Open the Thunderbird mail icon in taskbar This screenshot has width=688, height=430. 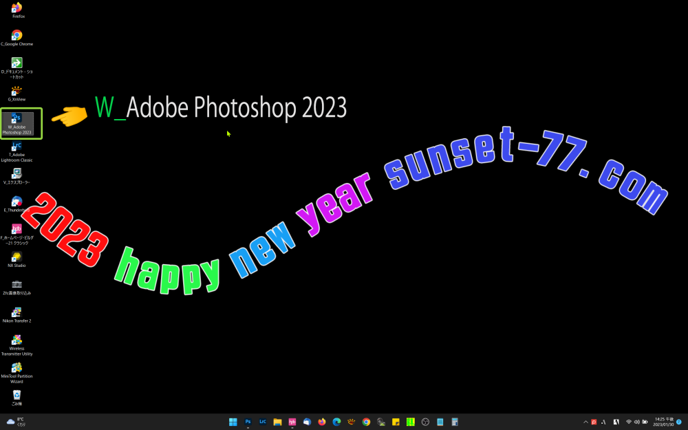[x=307, y=422]
